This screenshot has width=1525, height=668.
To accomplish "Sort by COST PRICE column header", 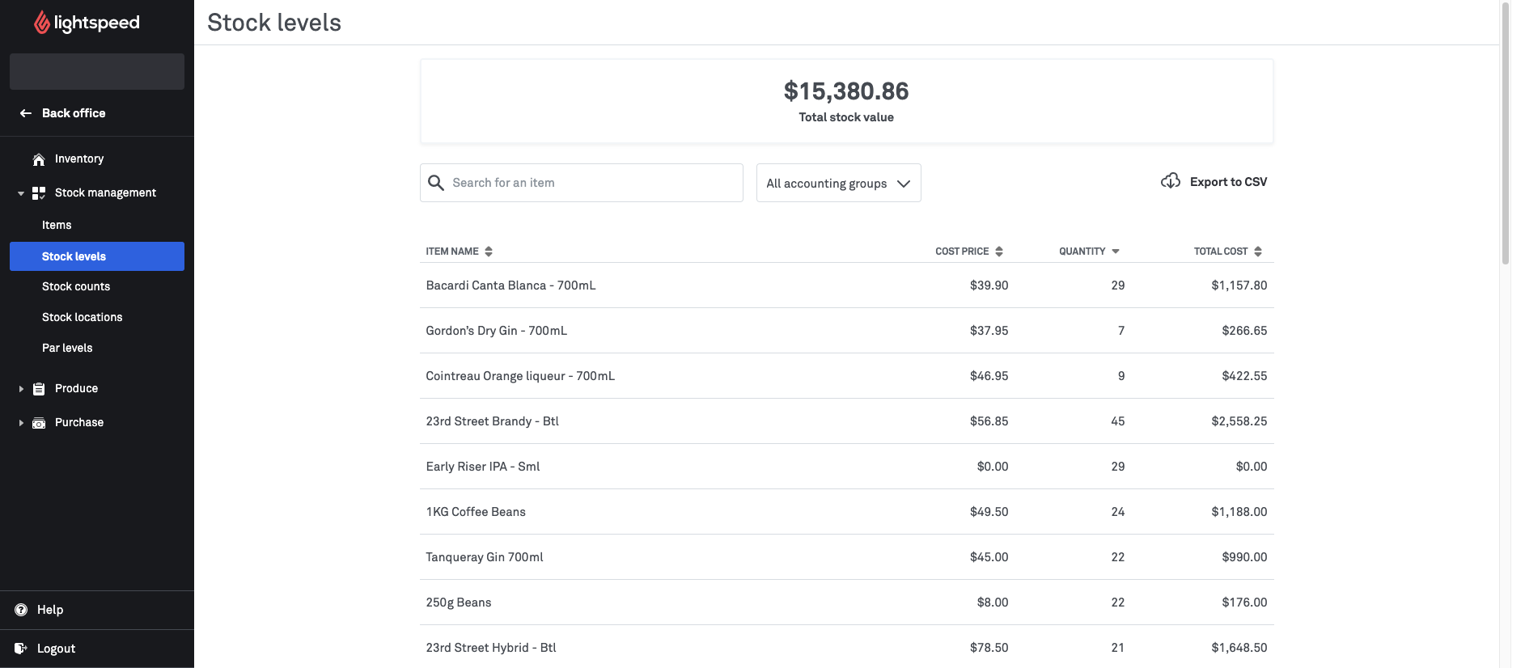I will [x=962, y=252].
